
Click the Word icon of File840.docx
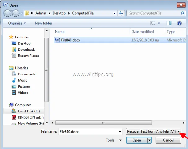tap(57, 40)
